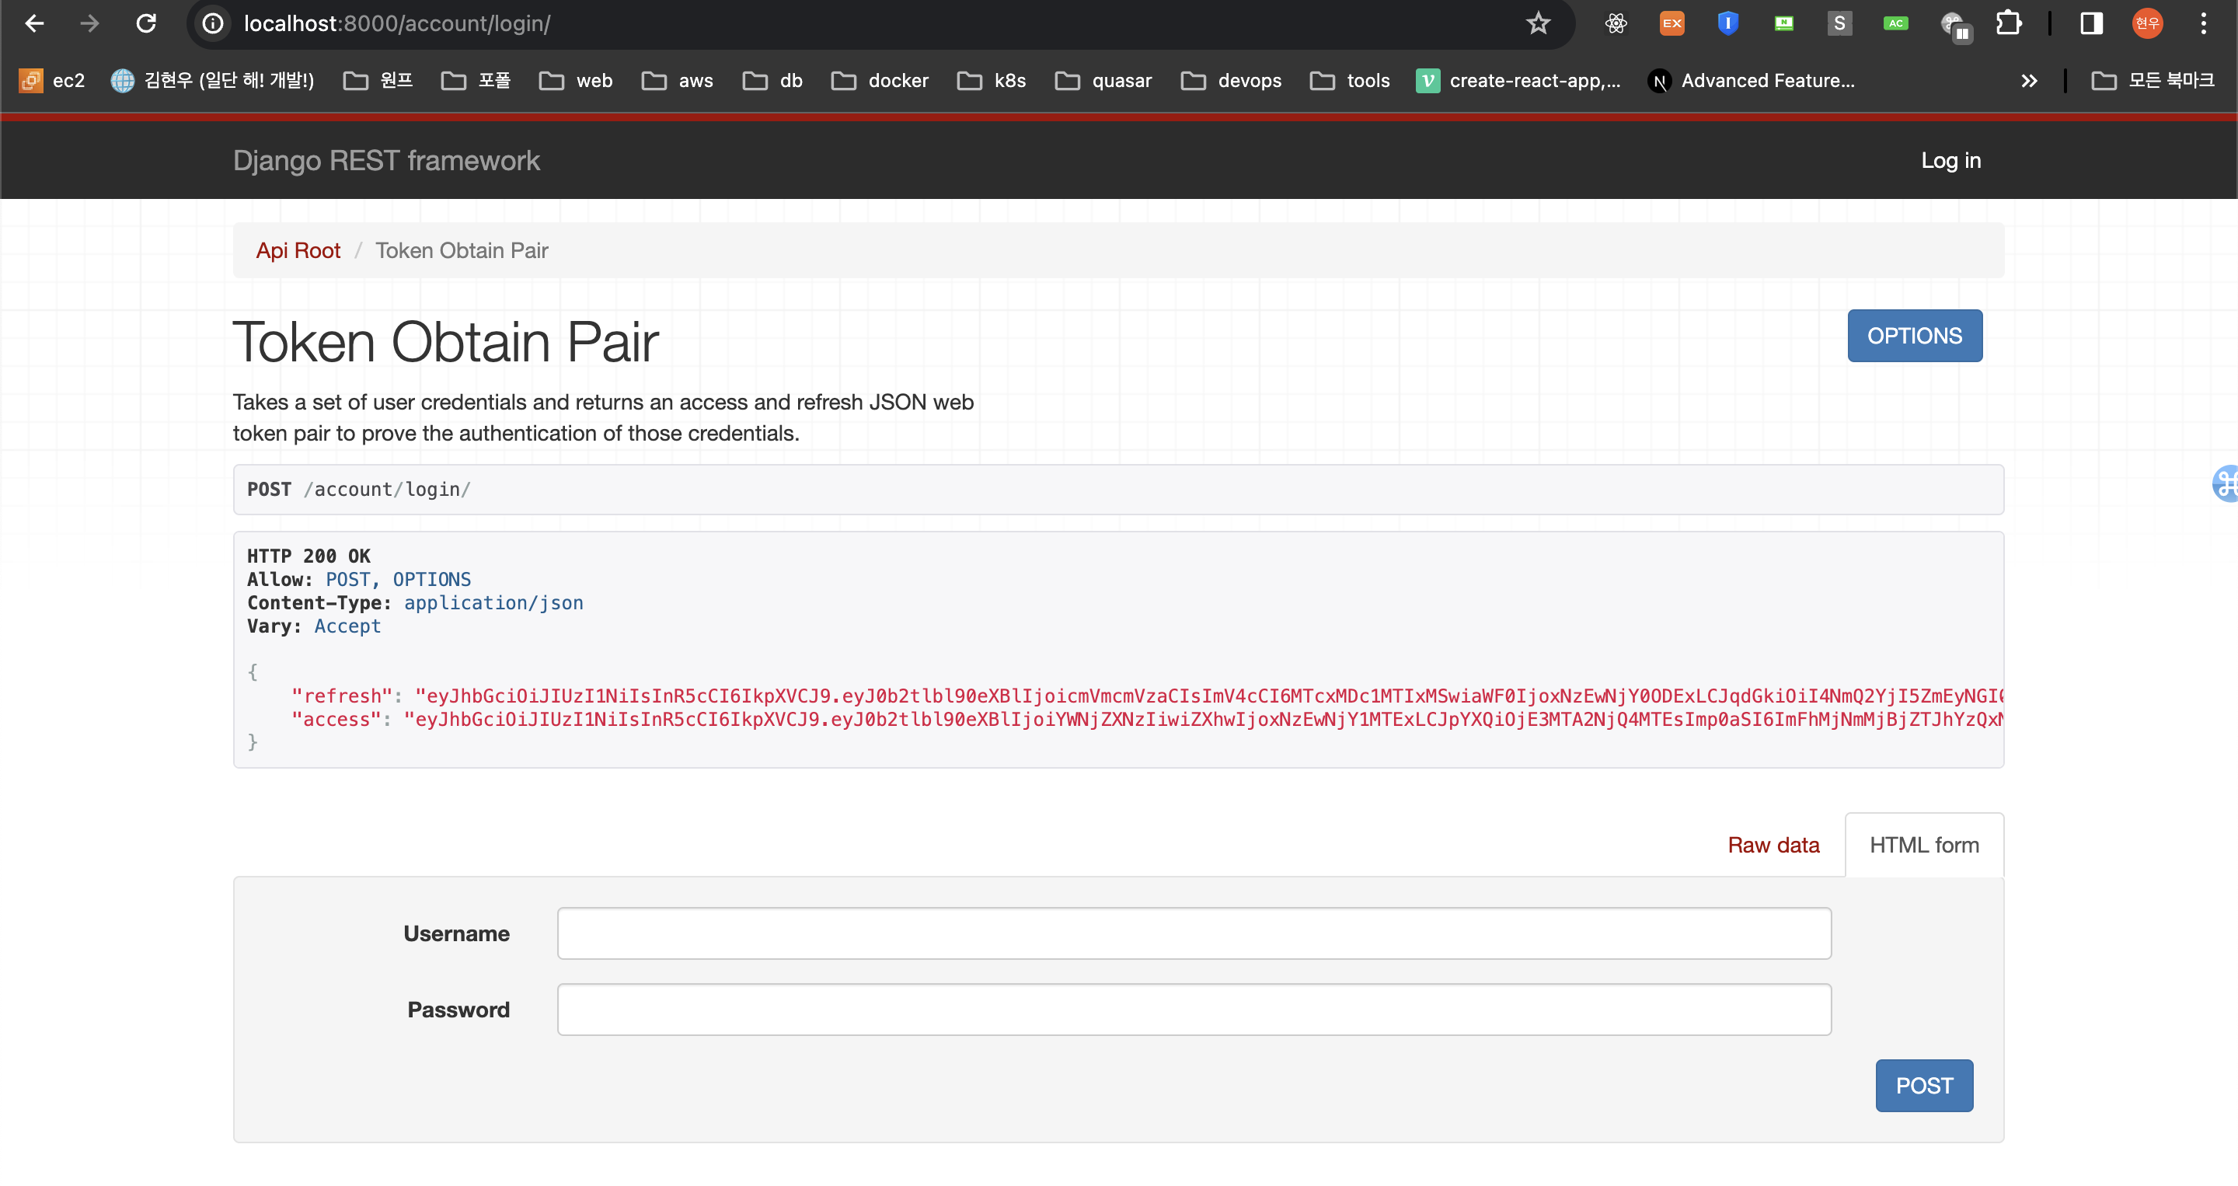Expand the quasar bookmark folder
This screenshot has width=2238, height=1186.
(1103, 81)
